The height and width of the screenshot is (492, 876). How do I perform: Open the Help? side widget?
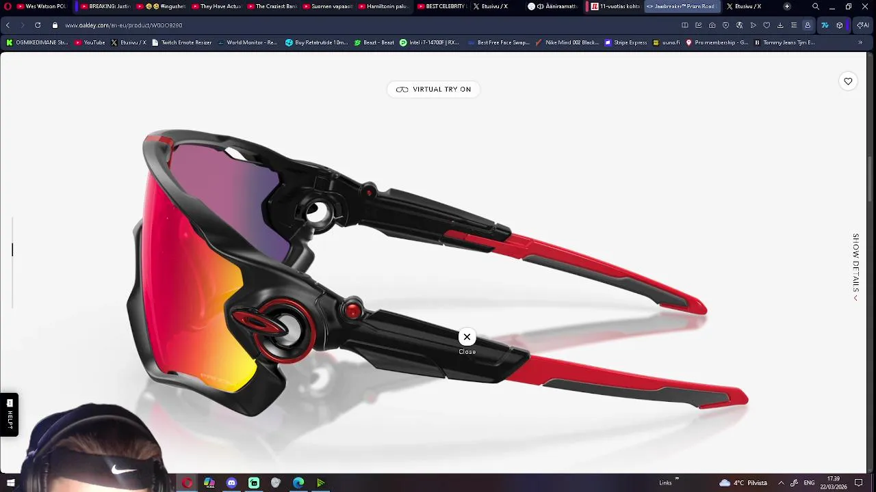click(x=10, y=414)
